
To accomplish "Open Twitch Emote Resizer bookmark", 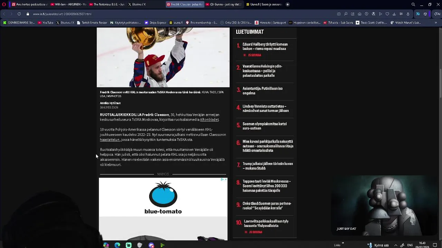I will point(92,23).
